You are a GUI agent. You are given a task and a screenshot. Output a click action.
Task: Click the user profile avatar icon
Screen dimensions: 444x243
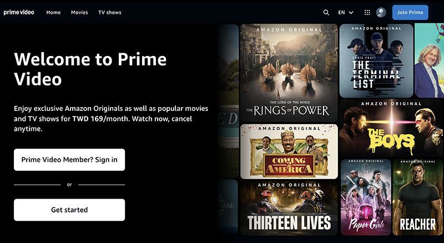[x=381, y=12]
